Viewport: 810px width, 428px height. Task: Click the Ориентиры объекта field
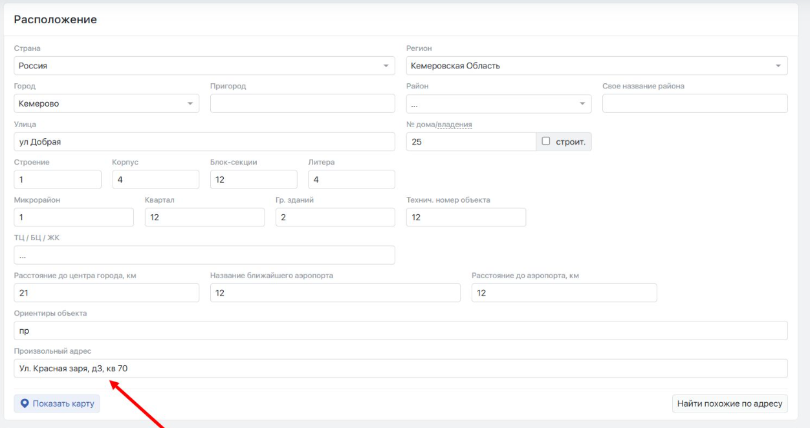point(400,331)
